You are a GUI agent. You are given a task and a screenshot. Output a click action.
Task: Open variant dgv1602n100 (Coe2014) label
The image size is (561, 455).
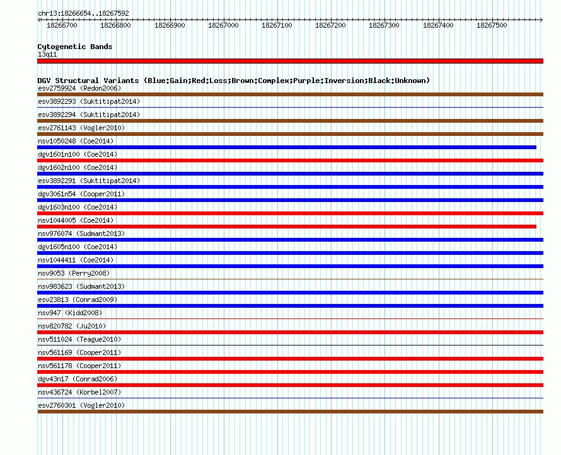(x=78, y=167)
